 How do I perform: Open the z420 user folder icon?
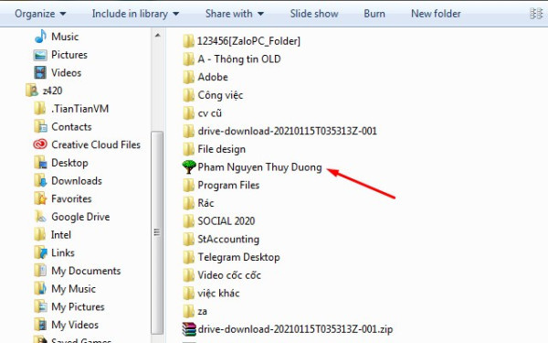click(32, 91)
